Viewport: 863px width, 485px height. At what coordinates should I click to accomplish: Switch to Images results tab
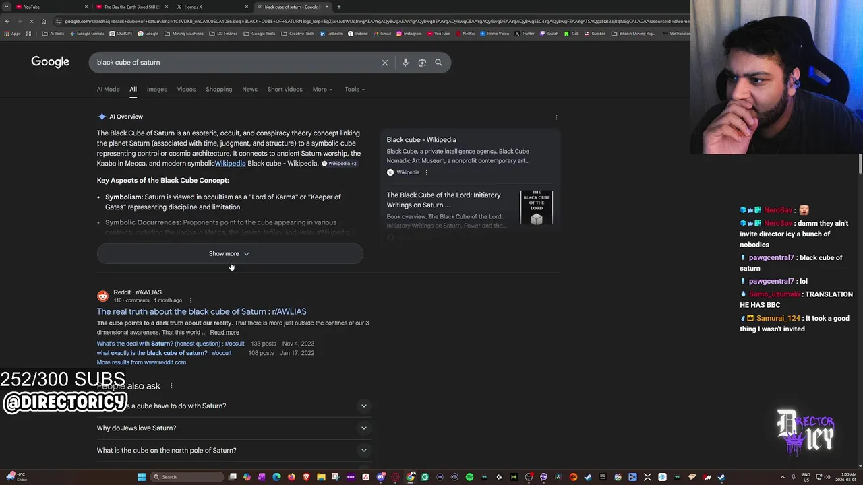tap(156, 90)
